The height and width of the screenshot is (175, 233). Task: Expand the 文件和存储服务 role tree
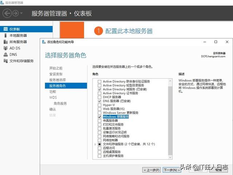tap(95, 144)
